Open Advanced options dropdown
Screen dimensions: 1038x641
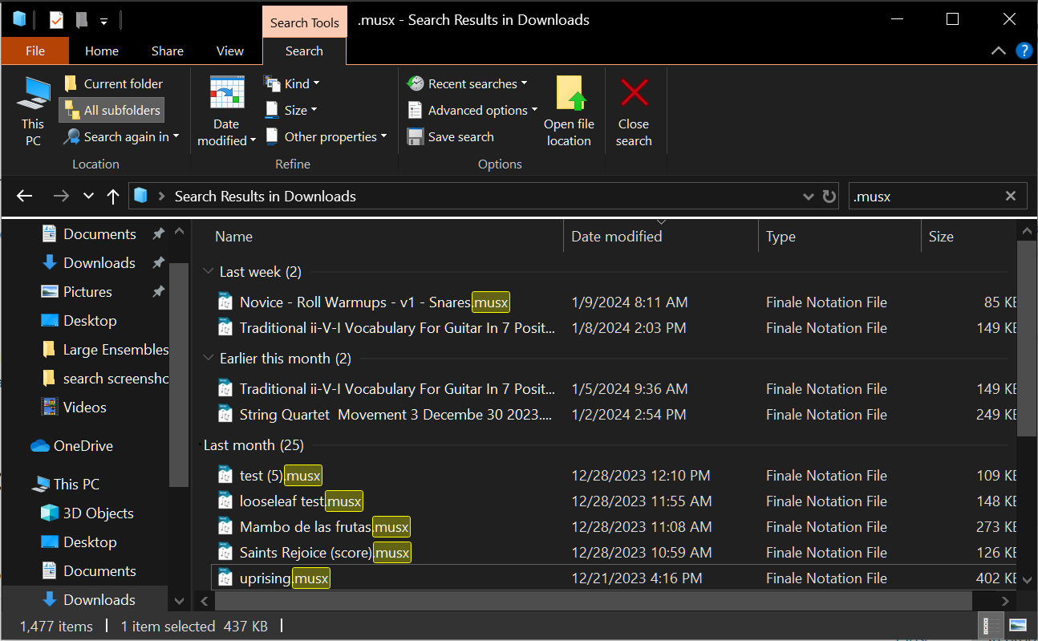(x=472, y=110)
